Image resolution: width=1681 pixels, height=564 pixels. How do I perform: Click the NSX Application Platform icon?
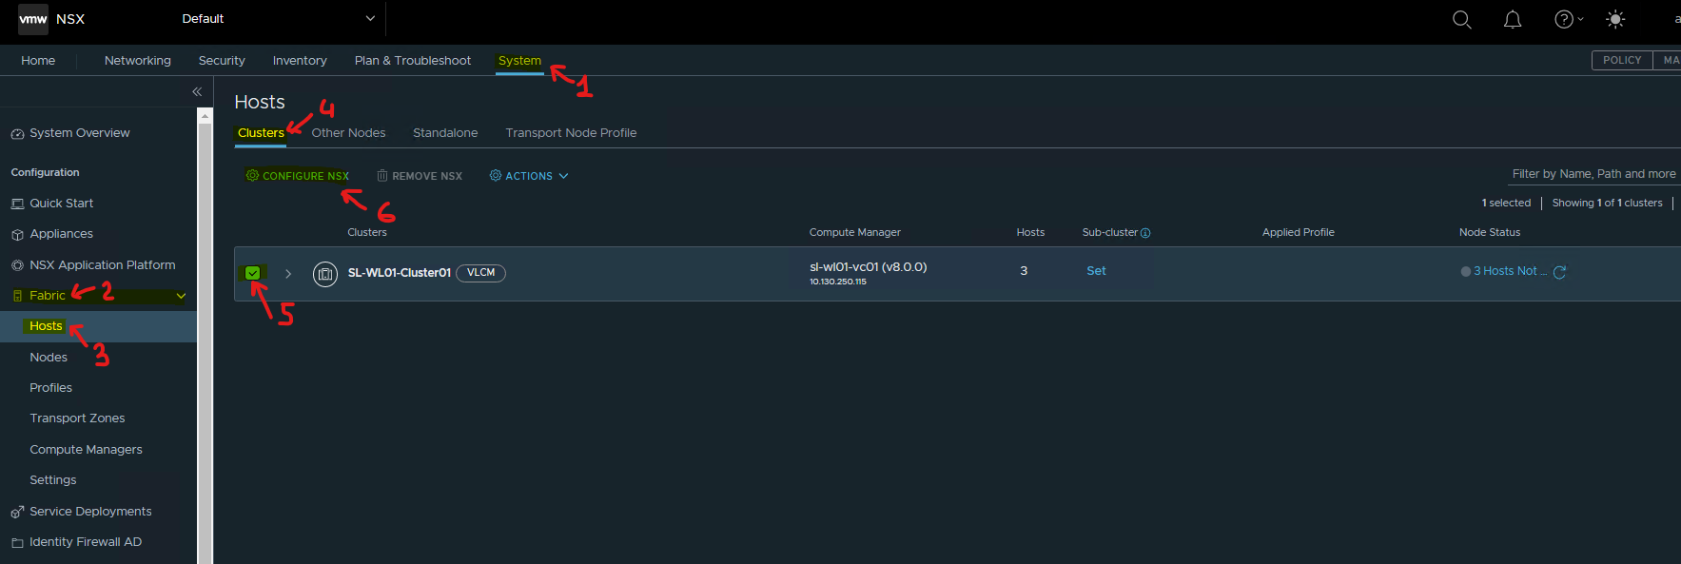coord(17,265)
